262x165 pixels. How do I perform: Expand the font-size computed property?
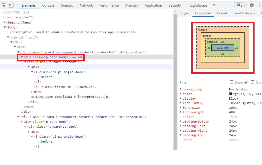[x=180, y=108]
